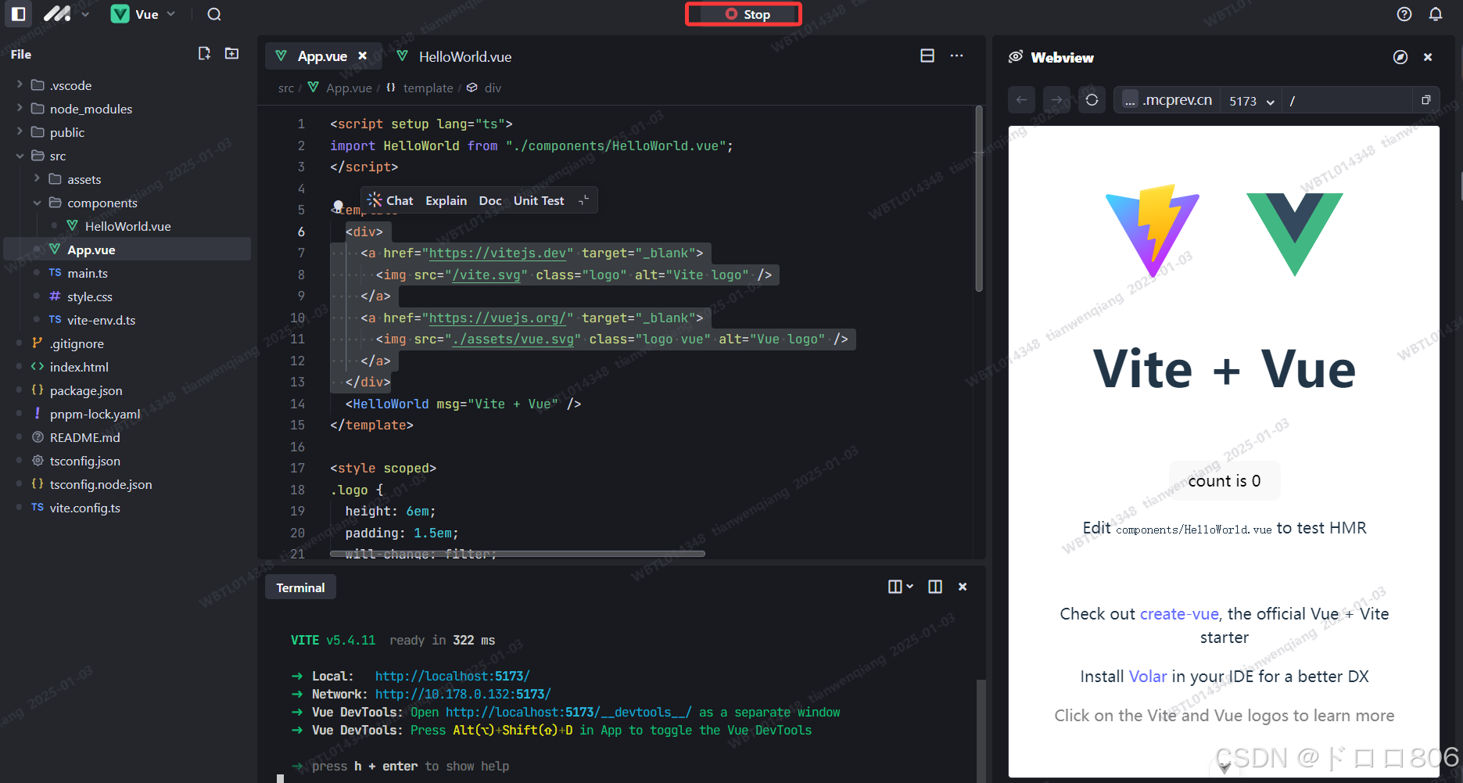This screenshot has width=1463, height=783.
Task: Open the Webview compass browser icon
Action: [x=1400, y=57]
